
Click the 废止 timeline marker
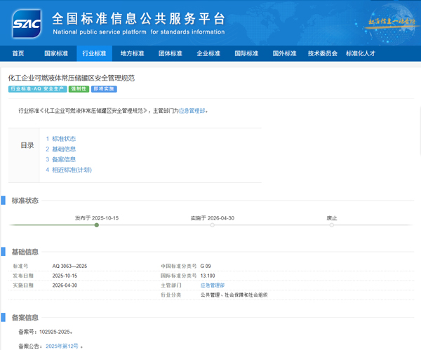[332, 225]
